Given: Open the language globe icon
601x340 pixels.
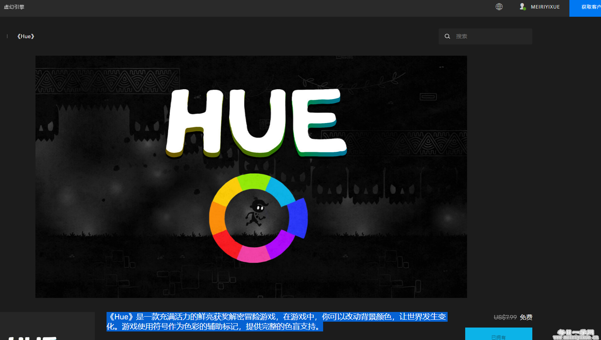Looking at the screenshot, I should [x=499, y=7].
